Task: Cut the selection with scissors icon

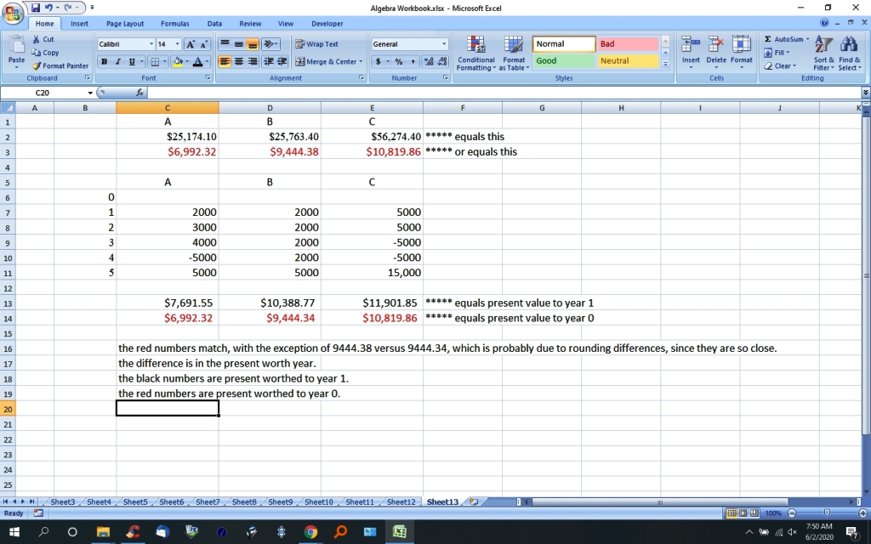Action: click(x=43, y=39)
